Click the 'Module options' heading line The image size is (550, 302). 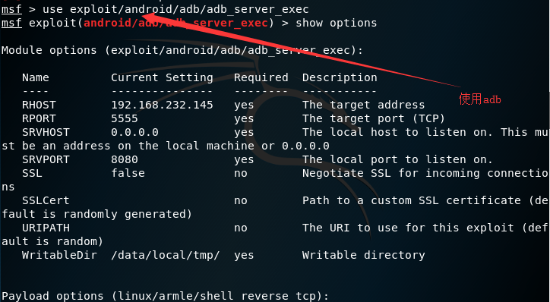tap(182, 50)
